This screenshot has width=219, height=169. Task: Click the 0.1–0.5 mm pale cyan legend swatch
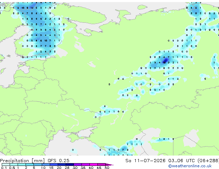pyautogui.click(x=6, y=165)
